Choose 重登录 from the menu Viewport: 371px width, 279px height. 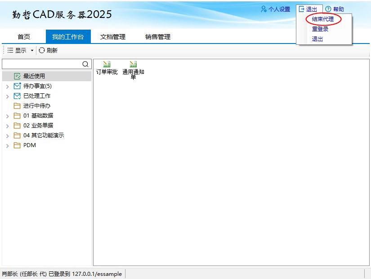[x=320, y=29]
